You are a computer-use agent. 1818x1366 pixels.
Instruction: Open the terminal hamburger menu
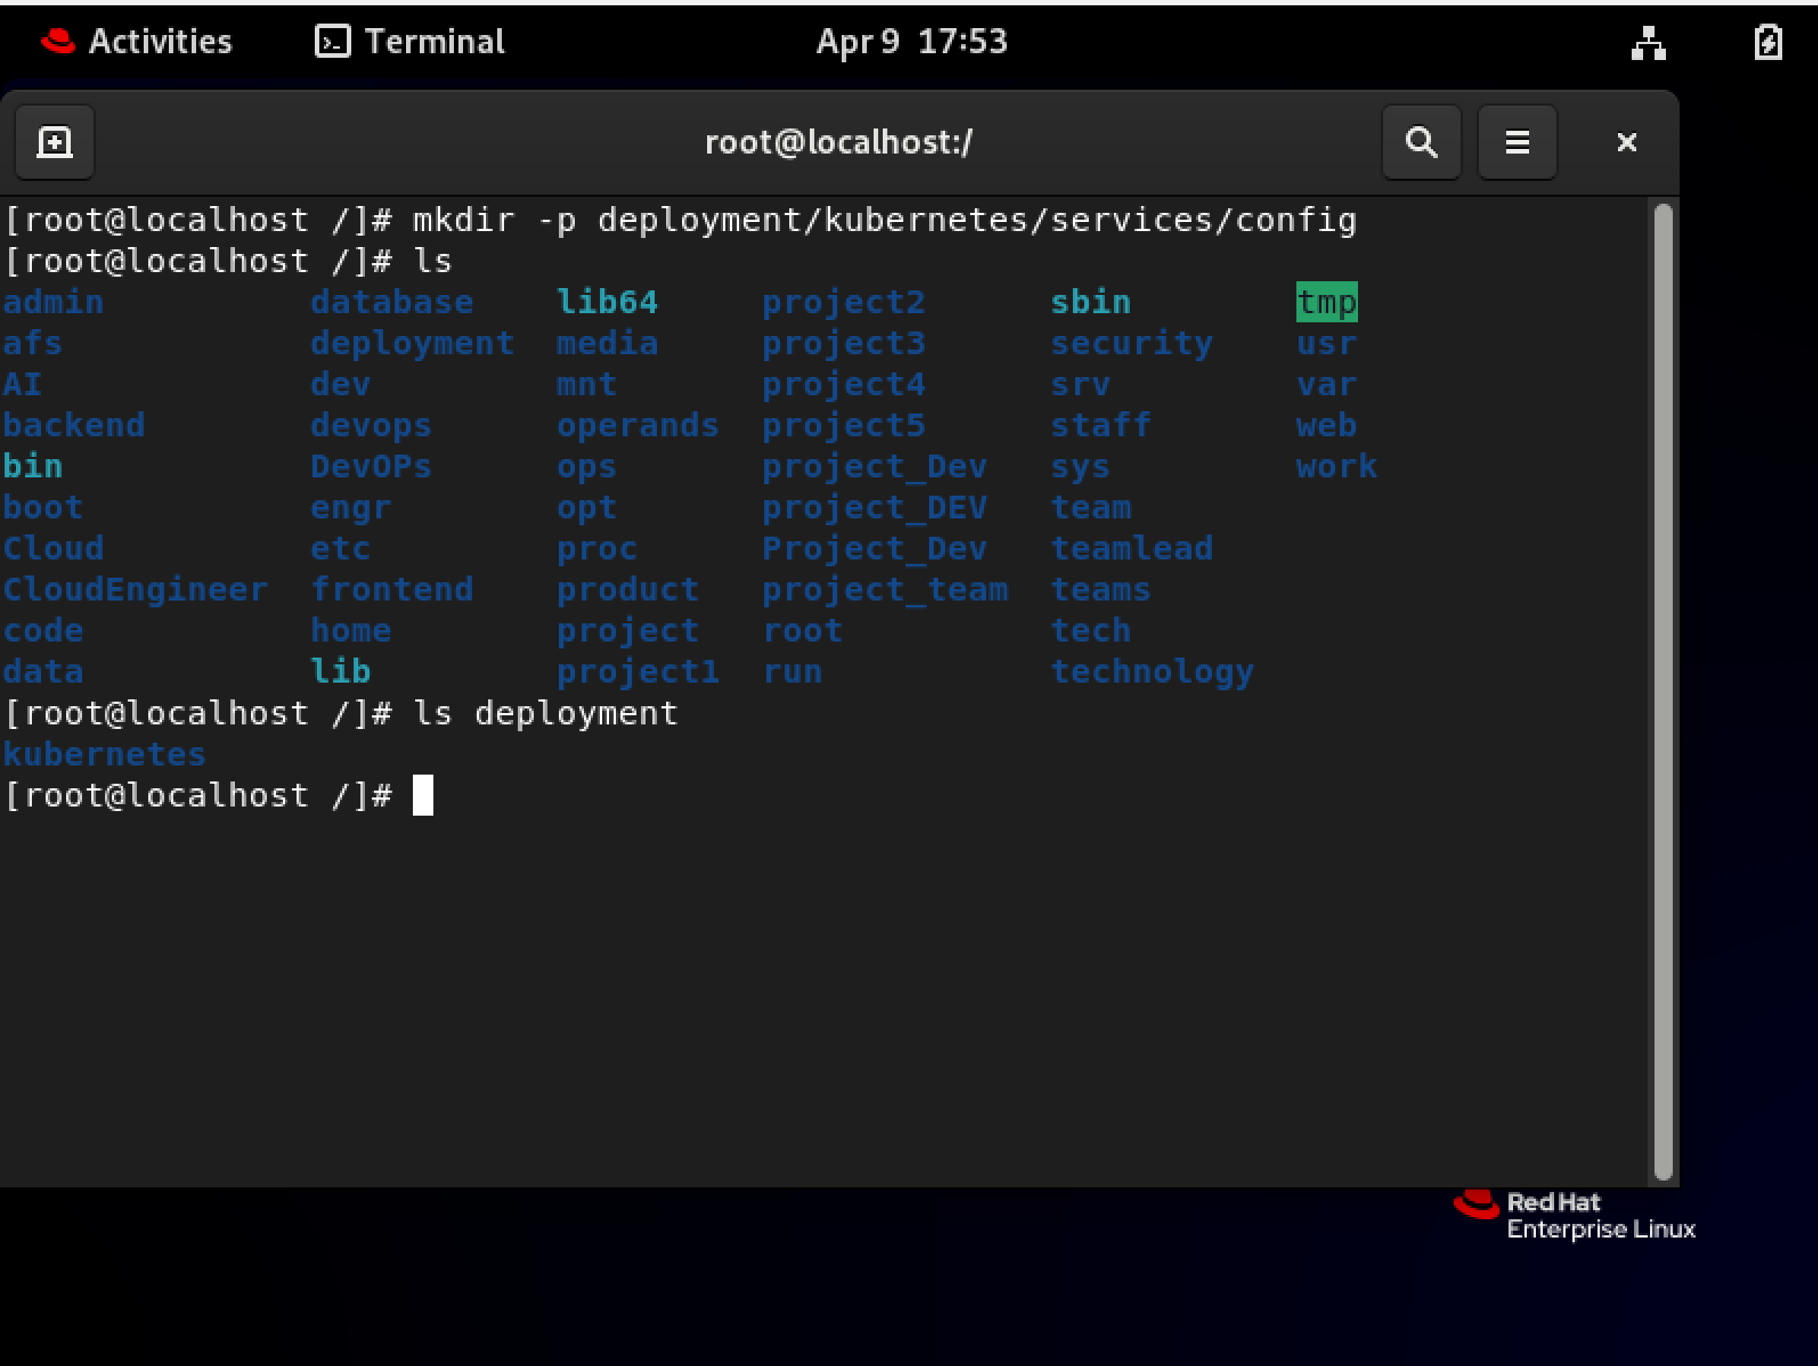click(x=1516, y=142)
